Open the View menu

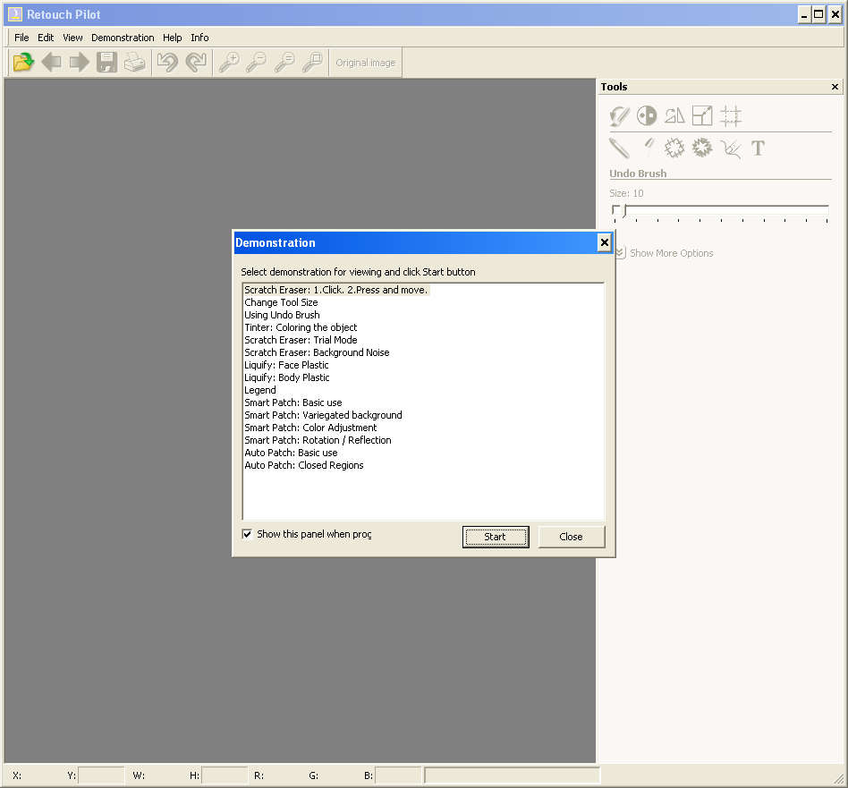click(72, 38)
